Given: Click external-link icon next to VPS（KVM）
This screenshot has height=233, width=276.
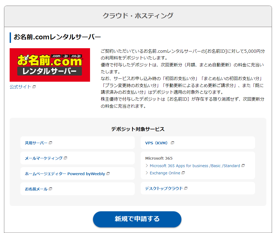Looking at the screenshot, I should [x=172, y=143].
